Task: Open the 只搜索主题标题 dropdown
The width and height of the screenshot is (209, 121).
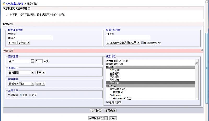Action: point(19,43)
